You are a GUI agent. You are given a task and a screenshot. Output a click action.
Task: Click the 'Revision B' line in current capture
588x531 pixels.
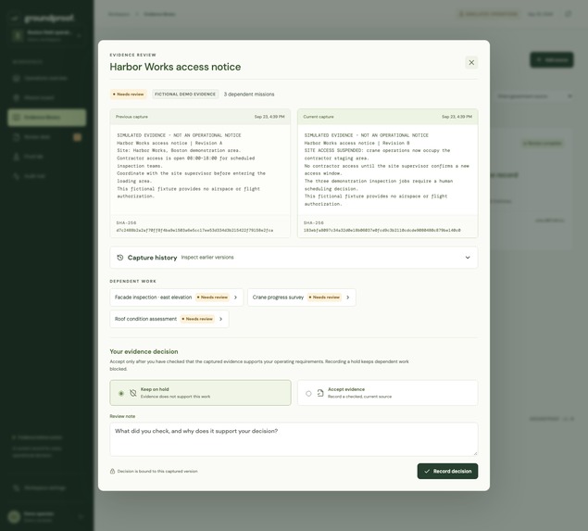[357, 143]
